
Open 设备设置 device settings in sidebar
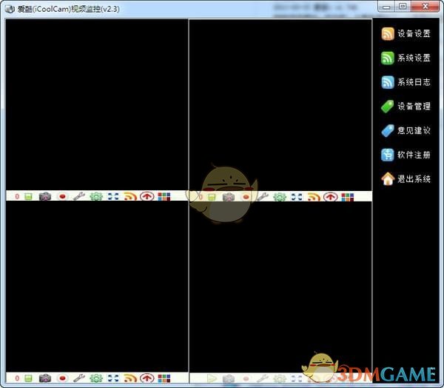click(406, 34)
